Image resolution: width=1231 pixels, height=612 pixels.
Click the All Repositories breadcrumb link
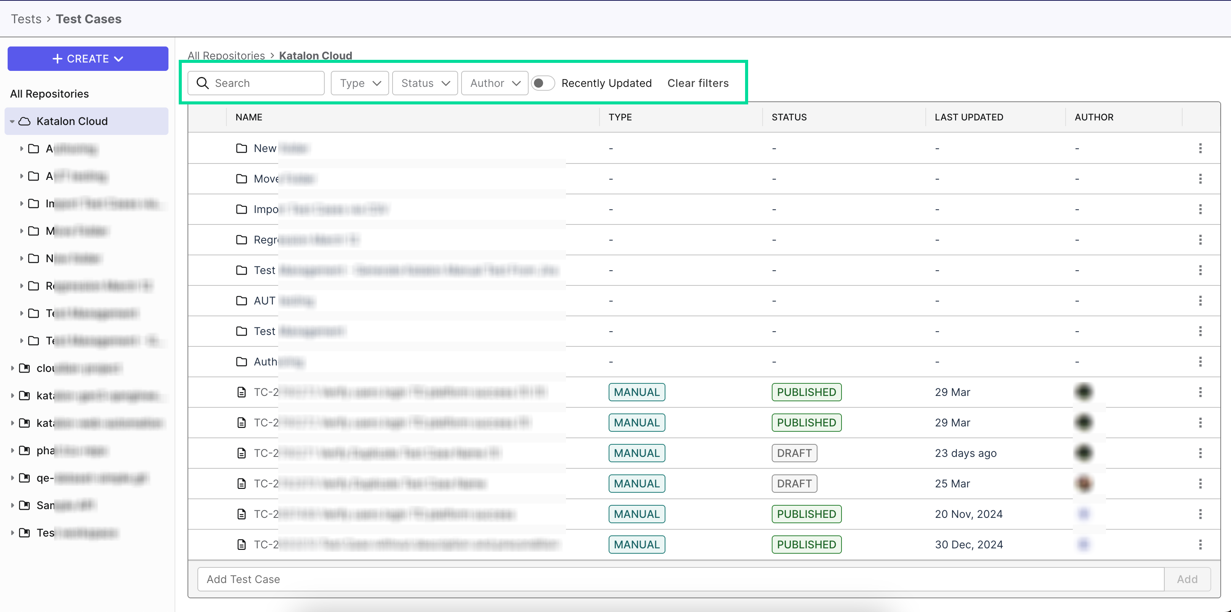pyautogui.click(x=226, y=55)
